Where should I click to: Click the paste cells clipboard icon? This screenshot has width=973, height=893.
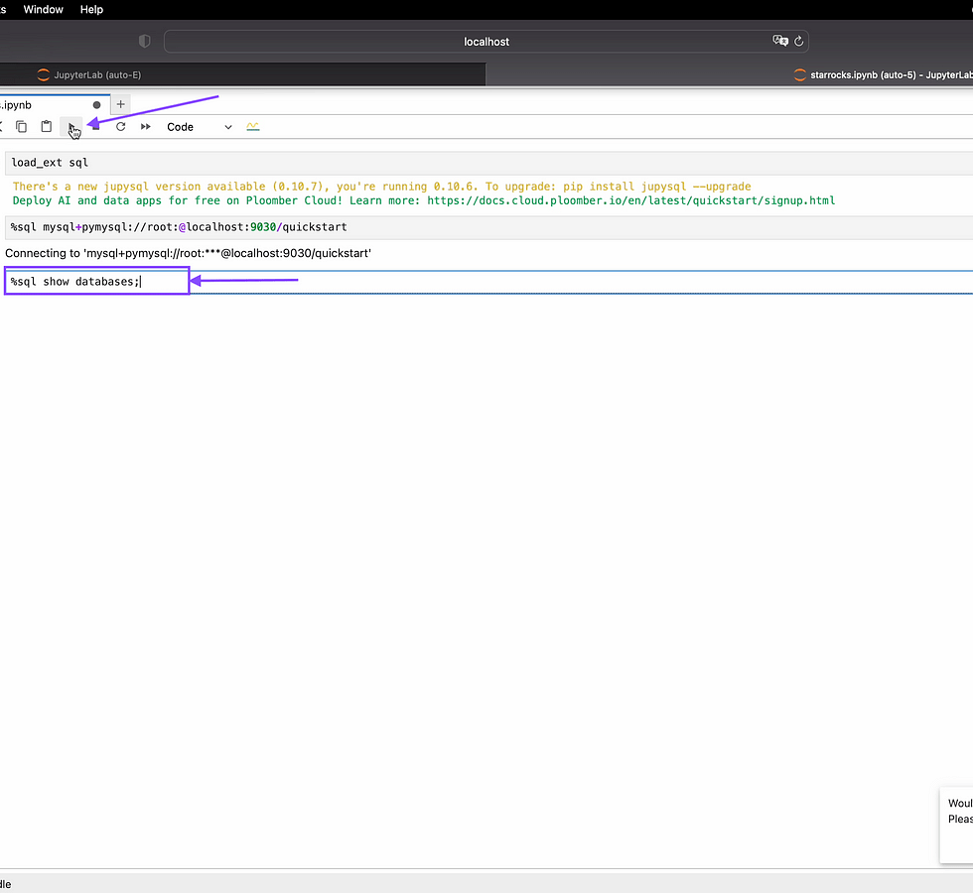[x=46, y=127]
